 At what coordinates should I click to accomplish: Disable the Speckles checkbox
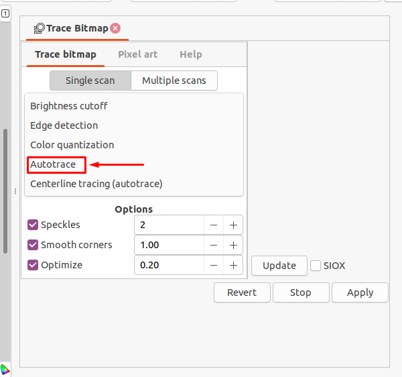tap(33, 225)
